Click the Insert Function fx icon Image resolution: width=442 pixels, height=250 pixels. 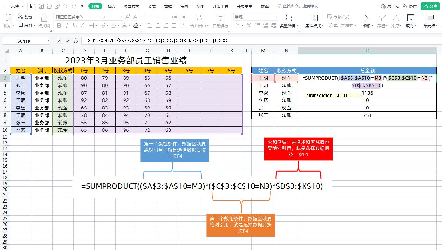pos(76,41)
